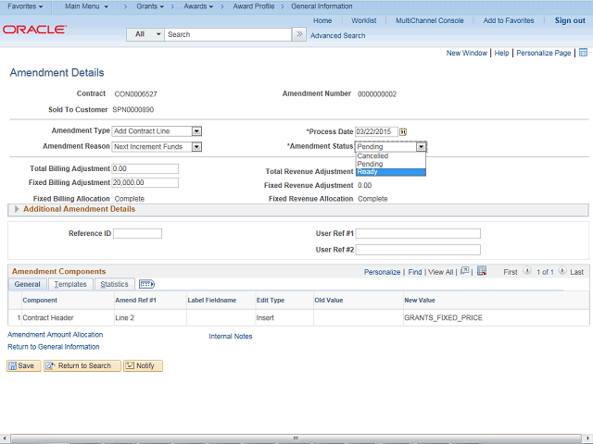Image resolution: width=593 pixels, height=444 pixels.
Task: Click the Save button
Action: click(23, 366)
